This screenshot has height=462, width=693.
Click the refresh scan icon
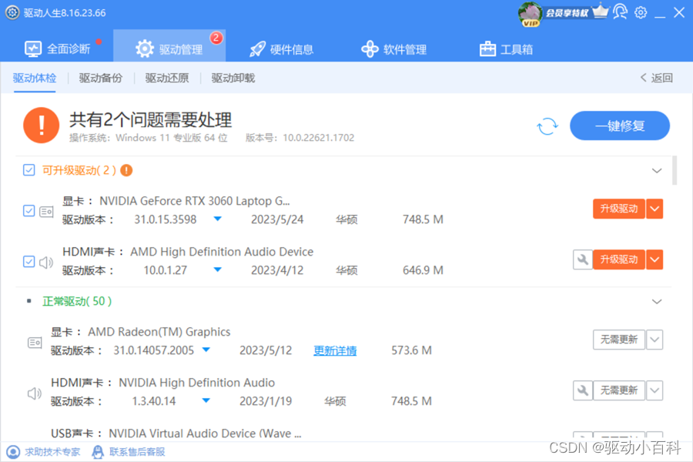547,126
